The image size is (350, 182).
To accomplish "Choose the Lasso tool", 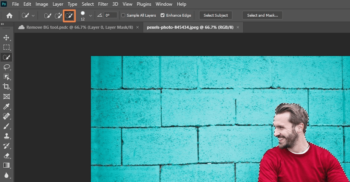I will pos(6,67).
